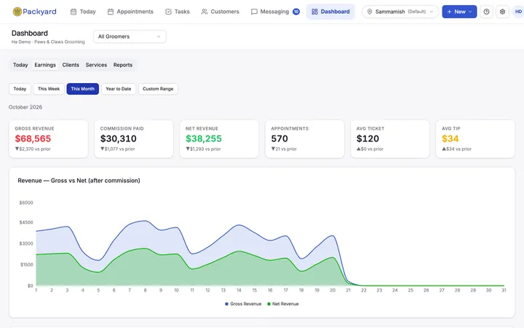
Task: Click the Packyard brand name link
Action: click(39, 12)
